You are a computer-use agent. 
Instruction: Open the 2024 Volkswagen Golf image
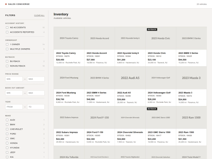click(161, 78)
